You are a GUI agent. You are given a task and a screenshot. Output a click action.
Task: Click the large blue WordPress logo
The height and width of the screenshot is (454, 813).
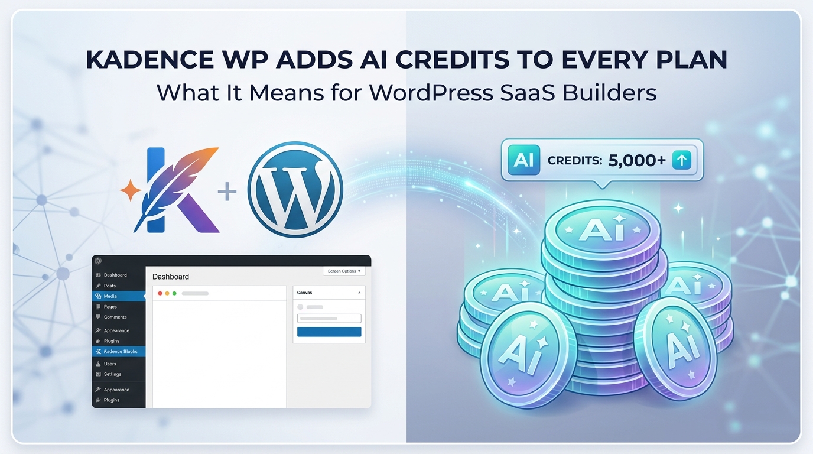295,189
